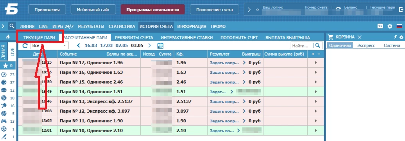Open the Все filter dropdown
The image size is (405, 141).
49,45
